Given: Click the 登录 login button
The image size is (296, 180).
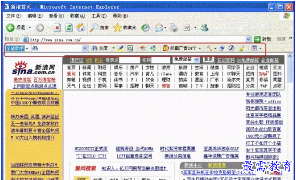Looking at the screenshot, I should [208, 60].
